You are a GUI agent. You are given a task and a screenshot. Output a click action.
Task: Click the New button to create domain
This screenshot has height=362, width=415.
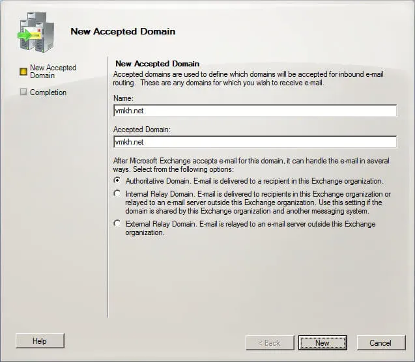322,342
